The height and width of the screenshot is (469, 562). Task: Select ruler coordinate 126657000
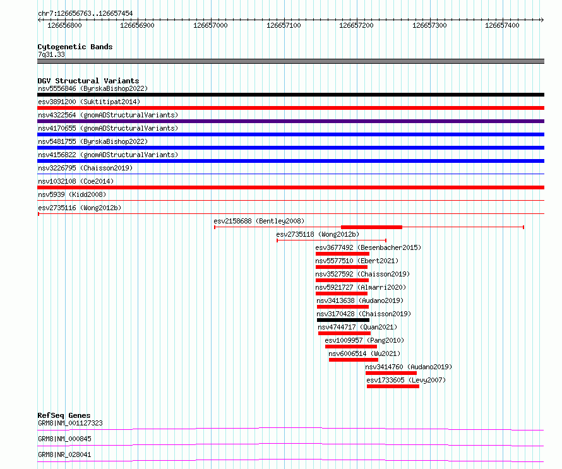[x=210, y=25]
